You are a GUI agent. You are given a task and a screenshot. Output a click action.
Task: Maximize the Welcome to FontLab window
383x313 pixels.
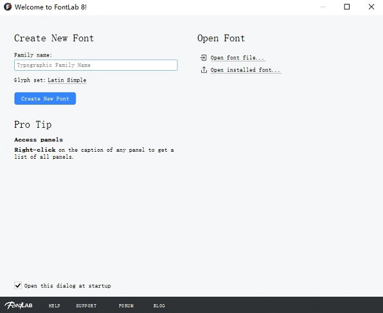click(x=347, y=7)
